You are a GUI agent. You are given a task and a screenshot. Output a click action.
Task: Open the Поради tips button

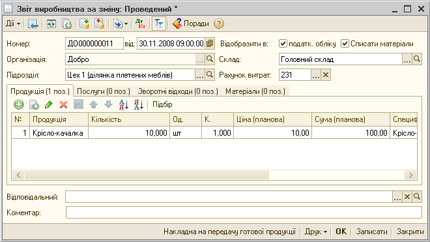pos(191,23)
